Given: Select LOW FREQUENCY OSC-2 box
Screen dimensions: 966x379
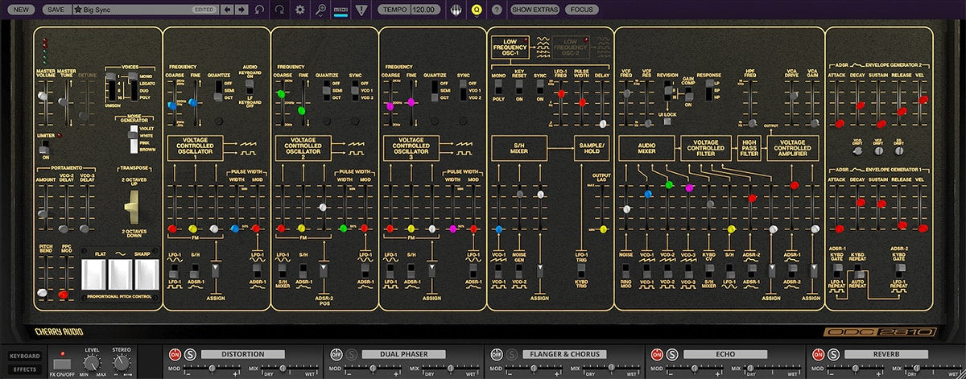Looking at the screenshot, I should tap(570, 47).
